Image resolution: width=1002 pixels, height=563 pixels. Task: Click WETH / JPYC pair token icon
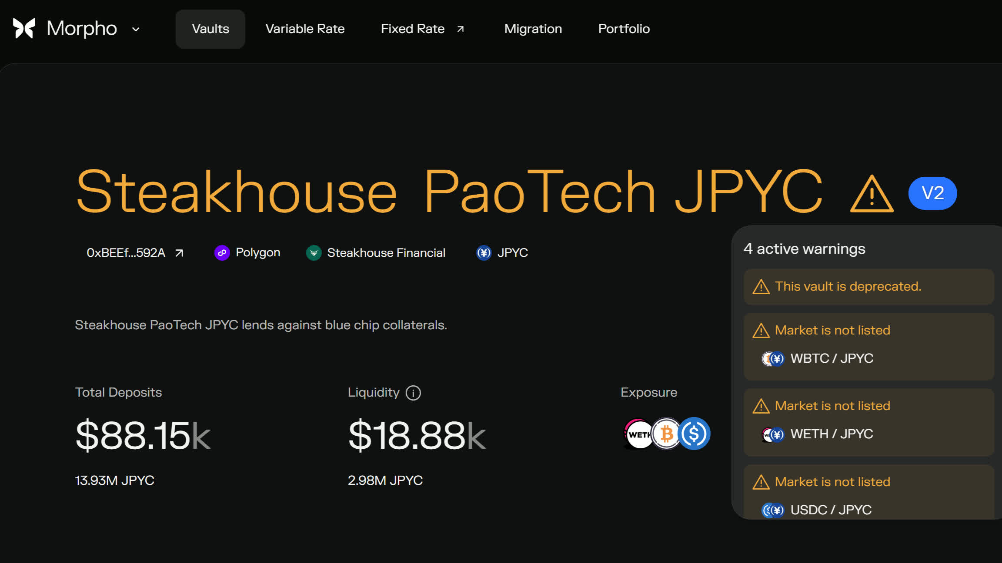(x=773, y=434)
